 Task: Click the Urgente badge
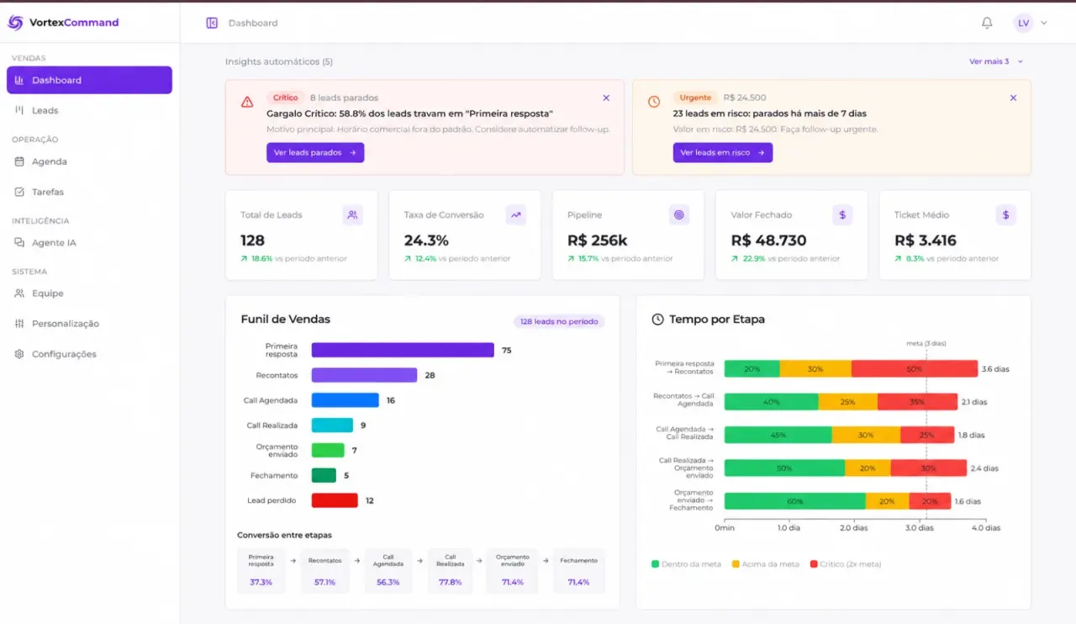(695, 98)
